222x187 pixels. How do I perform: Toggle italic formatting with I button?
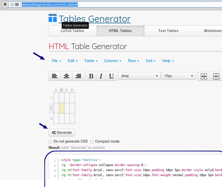pos(101,76)
